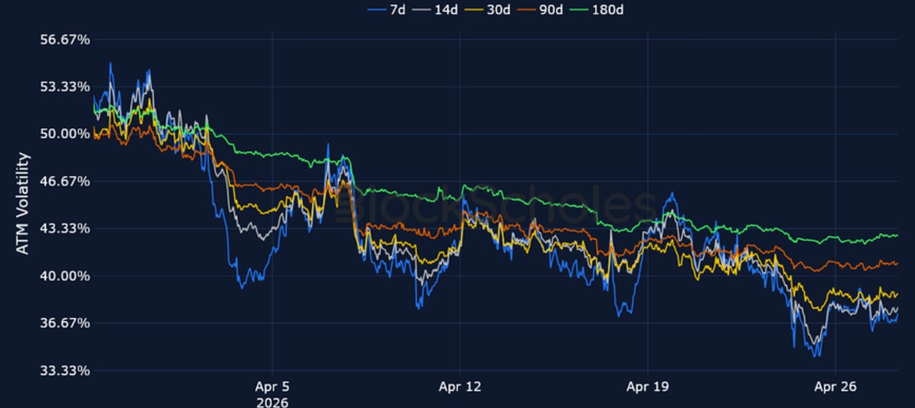Select the Apr 12 date tick label
915x408 pixels.
[460, 387]
